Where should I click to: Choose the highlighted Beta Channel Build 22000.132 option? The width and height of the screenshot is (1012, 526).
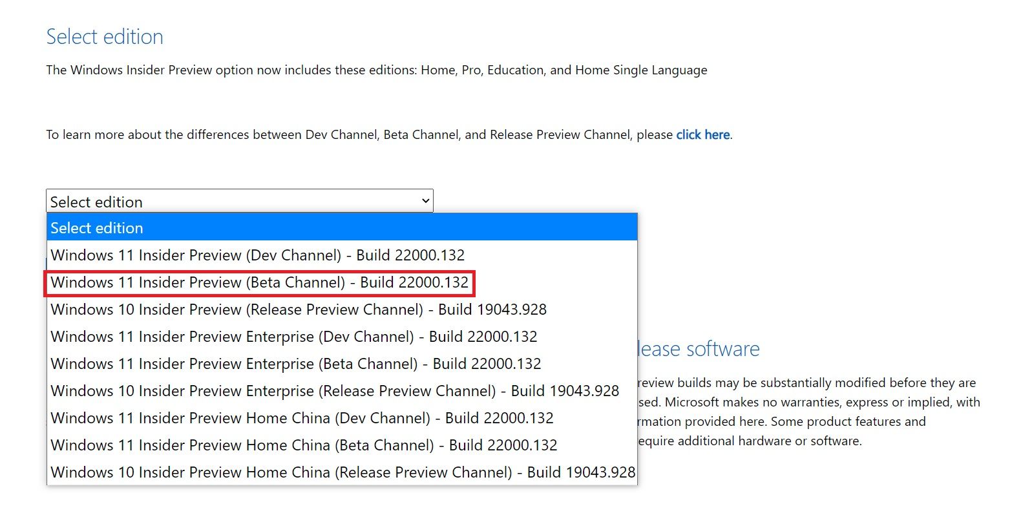point(260,282)
